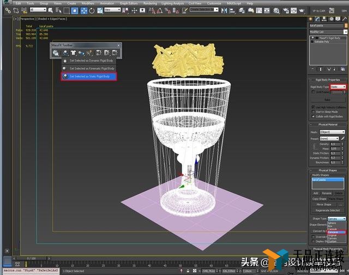Click the time slider showing 0 / 100
349x275 pixels.
coord(31,259)
